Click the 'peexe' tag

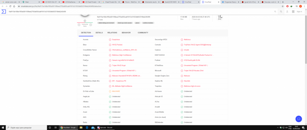tap(138, 23)
